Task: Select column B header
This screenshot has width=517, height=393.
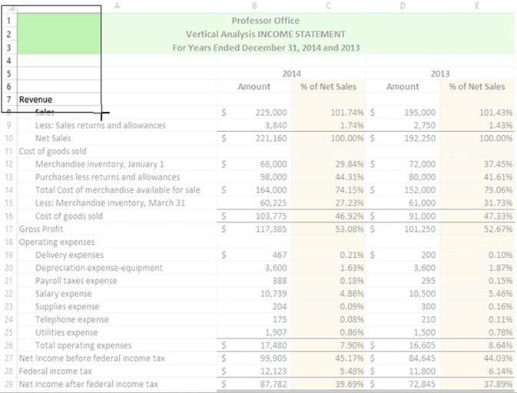Action: pyautogui.click(x=254, y=5)
